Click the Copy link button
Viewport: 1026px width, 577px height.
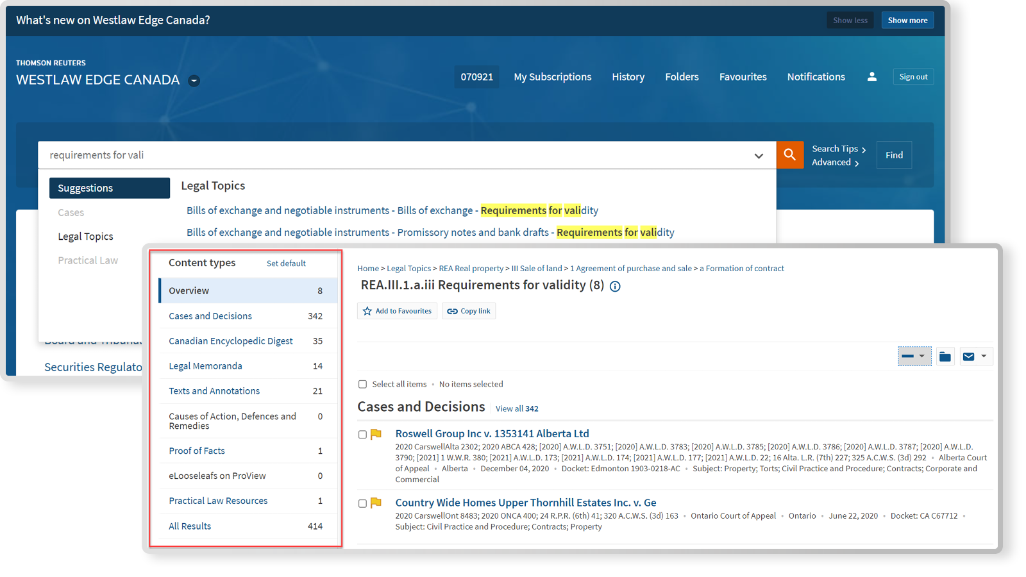point(469,311)
